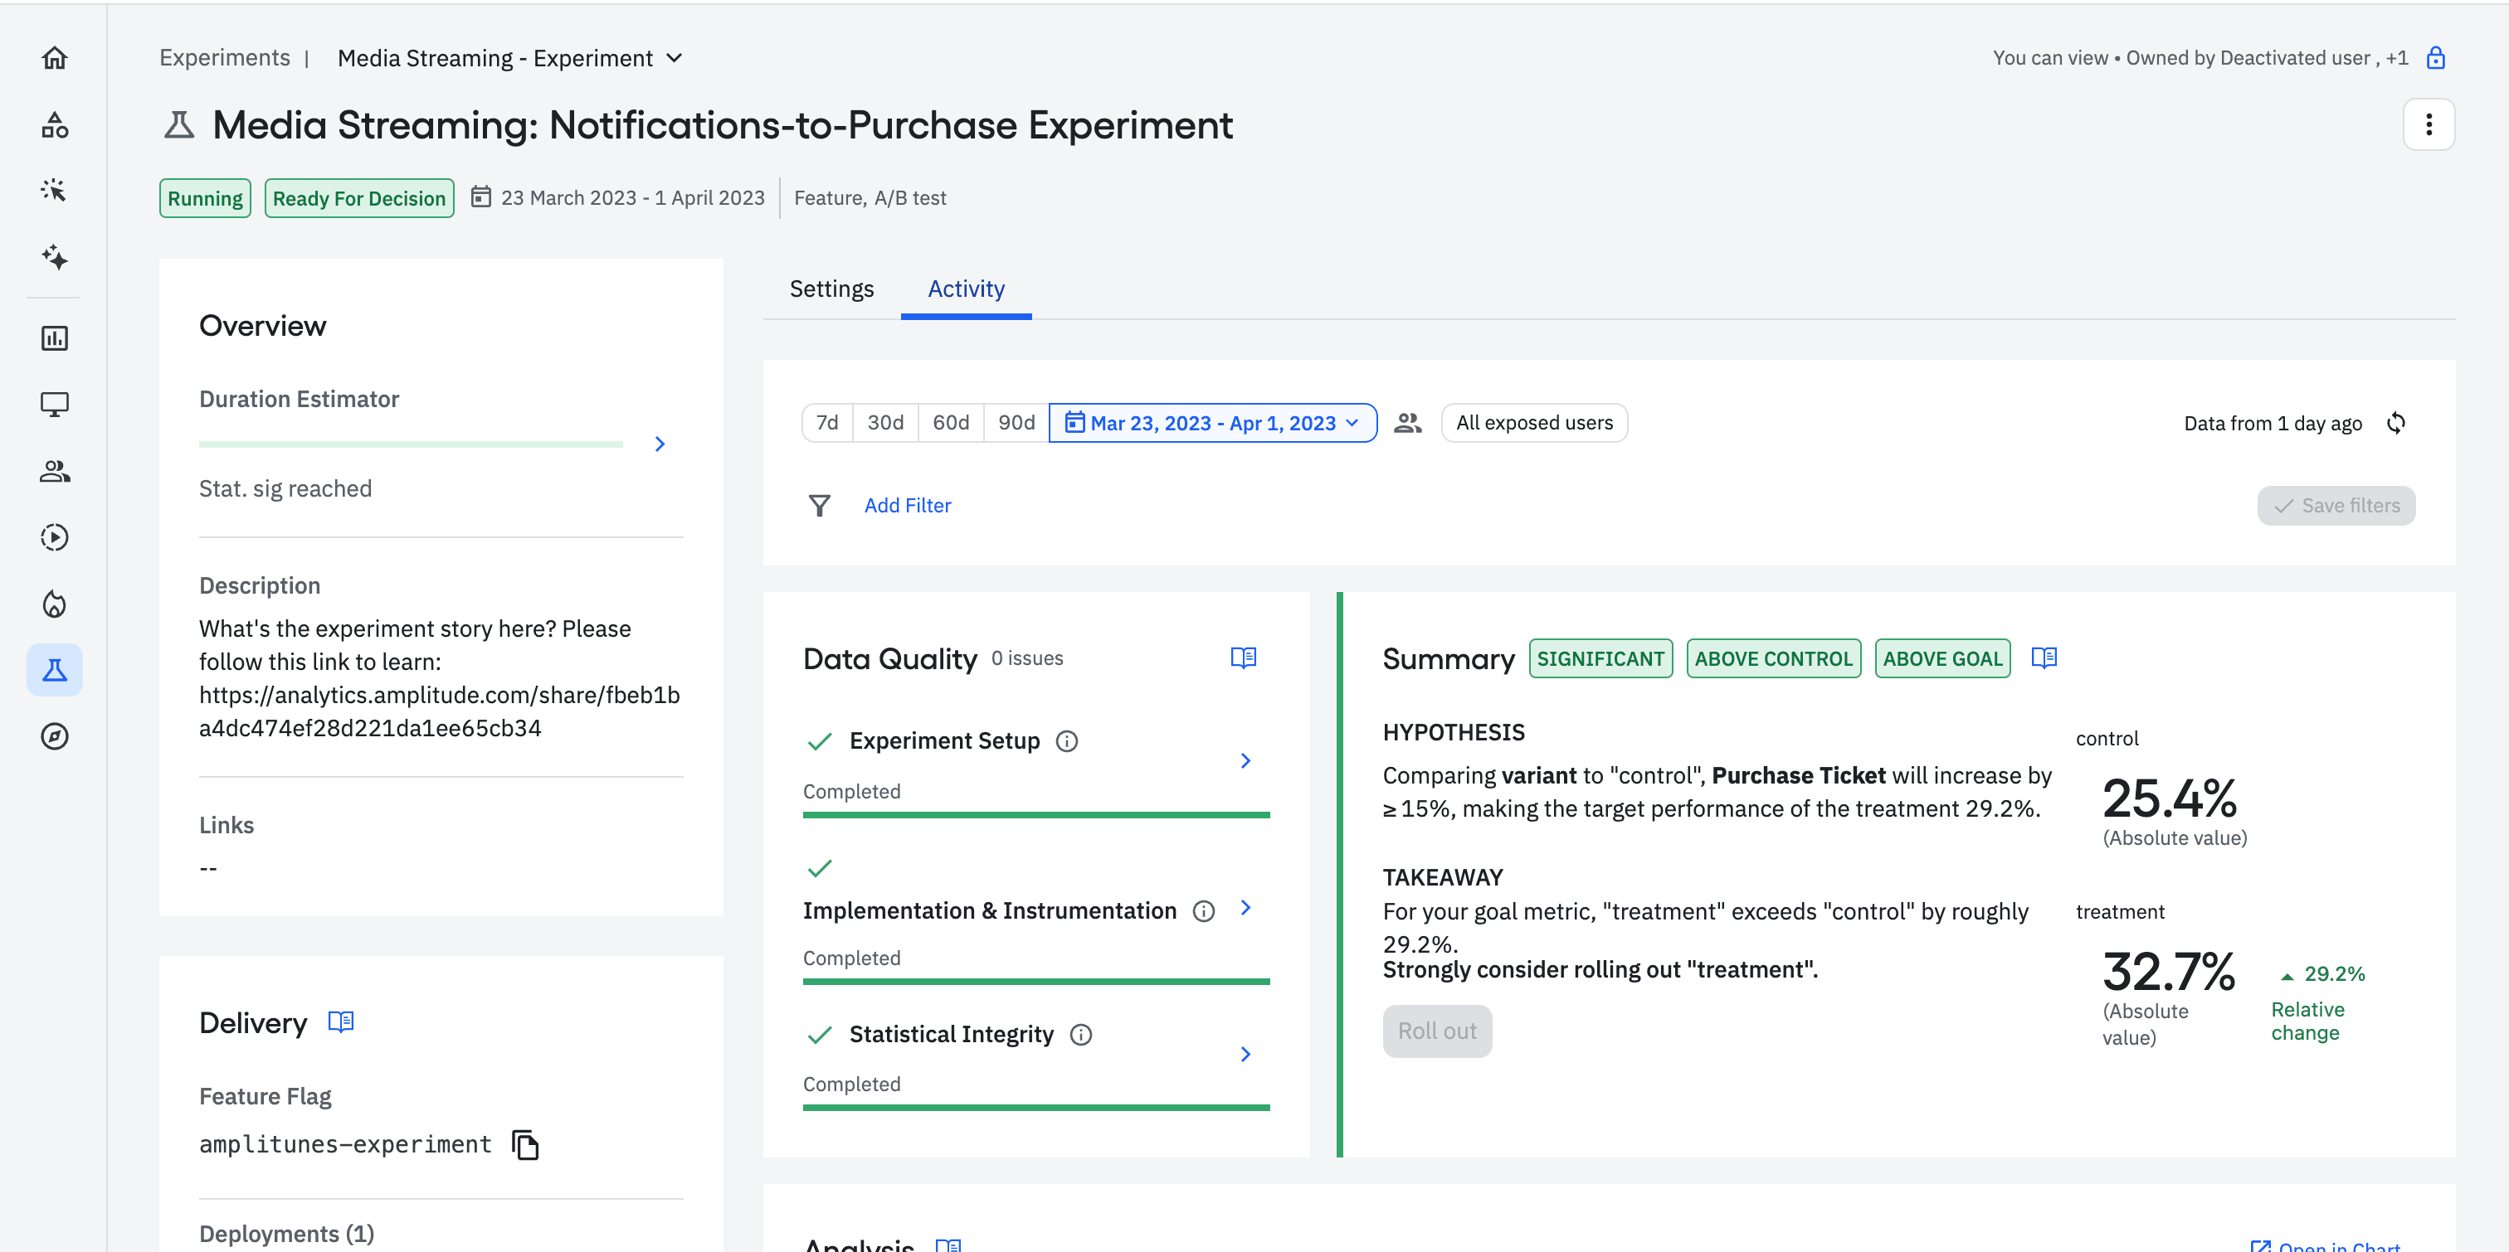The width and height of the screenshot is (2509, 1252).
Task: Open the Experiment flask icon in sidebar
Action: (55, 670)
